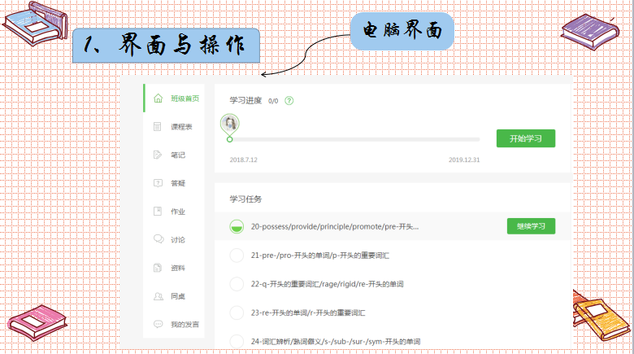The image size is (634, 354).
Task: Click the 我的发言 speech bubble icon
Action: point(158,324)
